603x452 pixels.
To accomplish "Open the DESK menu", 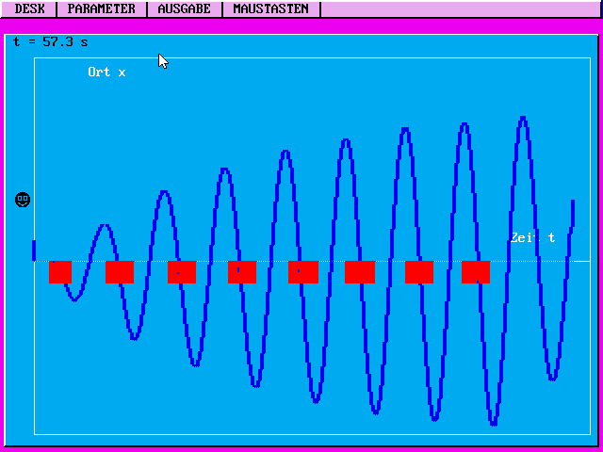I will [x=29, y=8].
